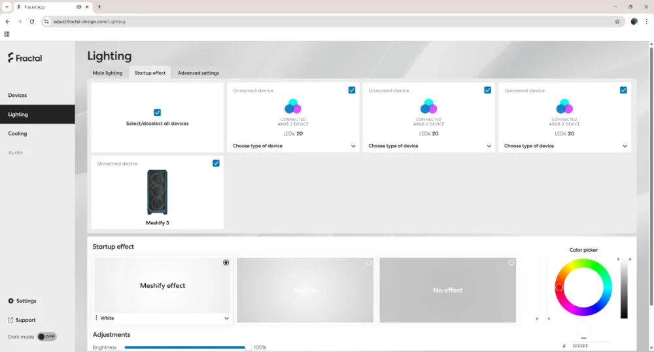654x352 pixels.
Task: Click the RGB circles icon on the first ARGB device card
Action: coord(293,107)
